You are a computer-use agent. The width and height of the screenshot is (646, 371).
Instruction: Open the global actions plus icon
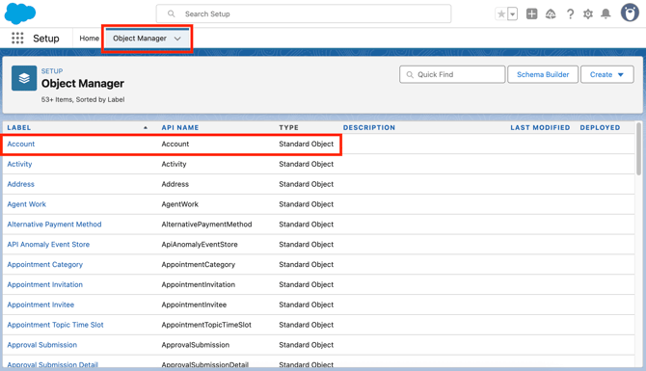click(x=532, y=14)
